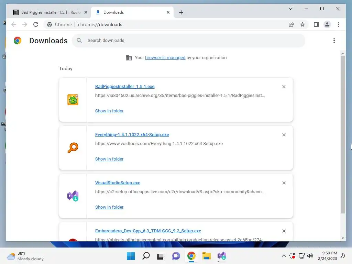Open the clock and date flyout
Viewport: 352px width, 264px height.
(327, 256)
